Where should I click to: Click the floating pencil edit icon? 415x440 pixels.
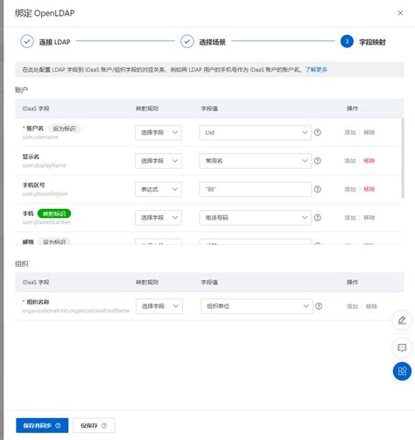[402, 320]
